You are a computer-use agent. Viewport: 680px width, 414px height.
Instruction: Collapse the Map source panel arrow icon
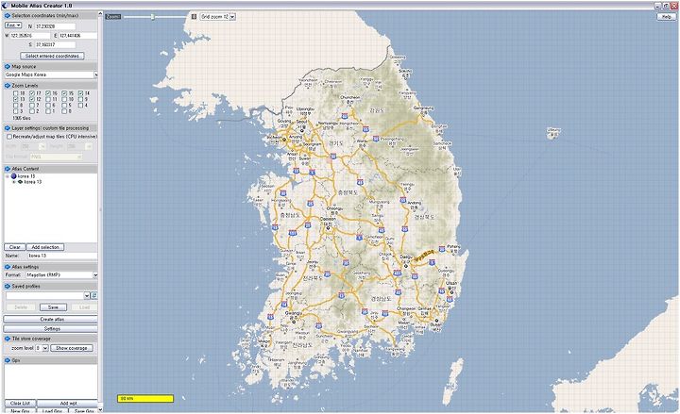coord(7,67)
